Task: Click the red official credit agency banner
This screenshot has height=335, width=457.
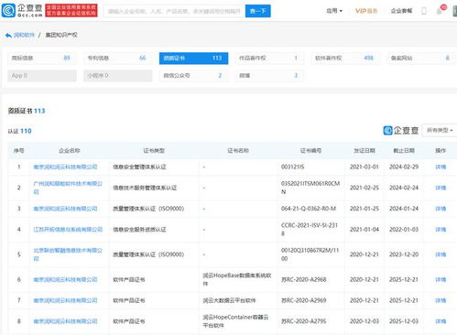Action: point(71,10)
